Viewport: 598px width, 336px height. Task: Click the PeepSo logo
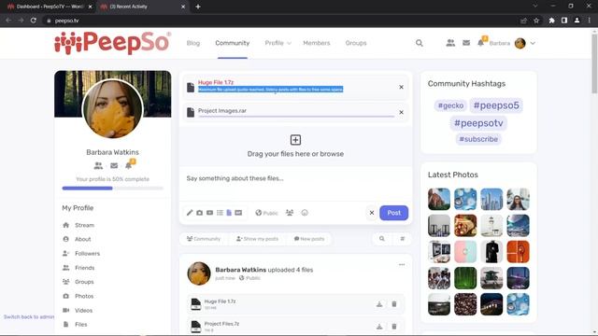(x=112, y=43)
